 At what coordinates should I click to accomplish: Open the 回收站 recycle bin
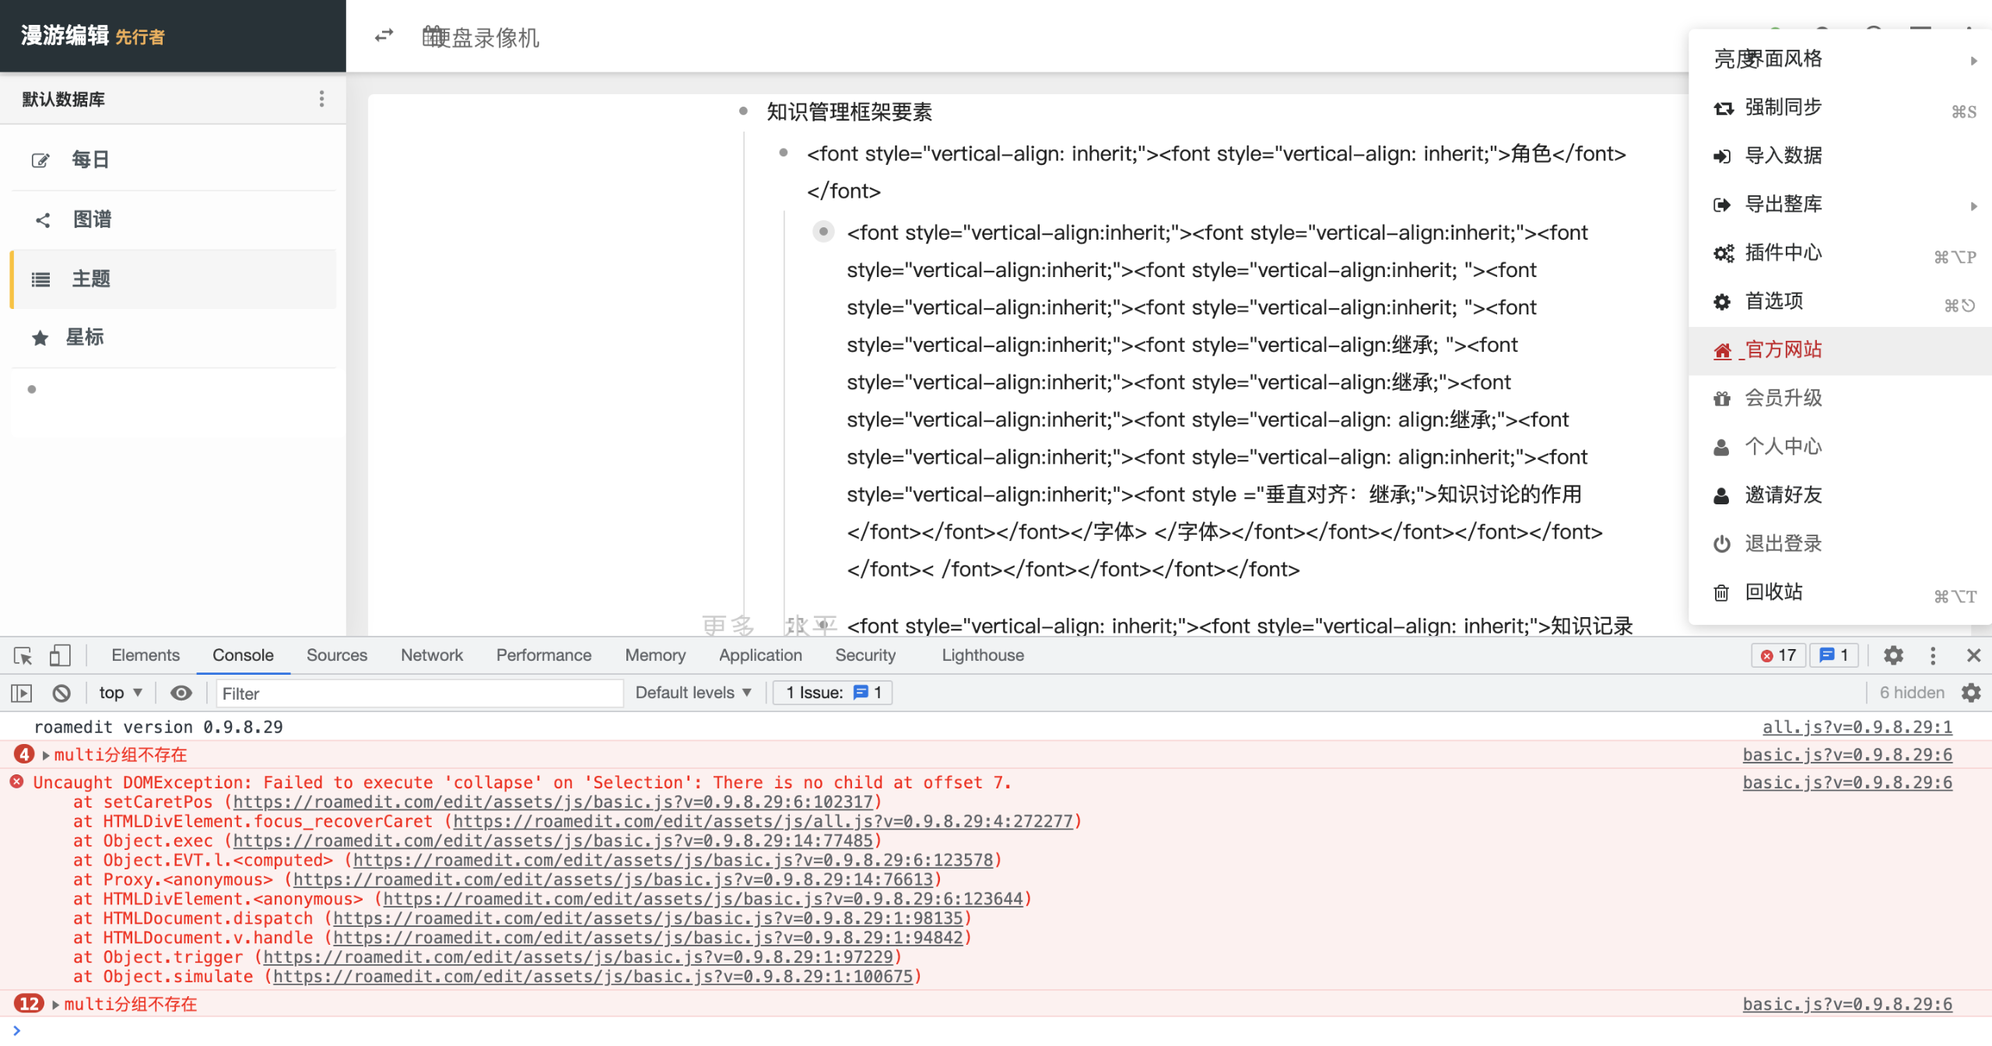(x=1774, y=591)
